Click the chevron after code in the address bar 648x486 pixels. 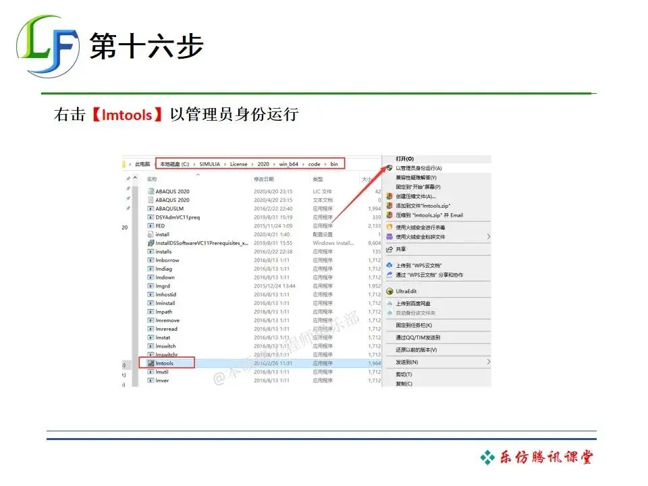[325, 164]
